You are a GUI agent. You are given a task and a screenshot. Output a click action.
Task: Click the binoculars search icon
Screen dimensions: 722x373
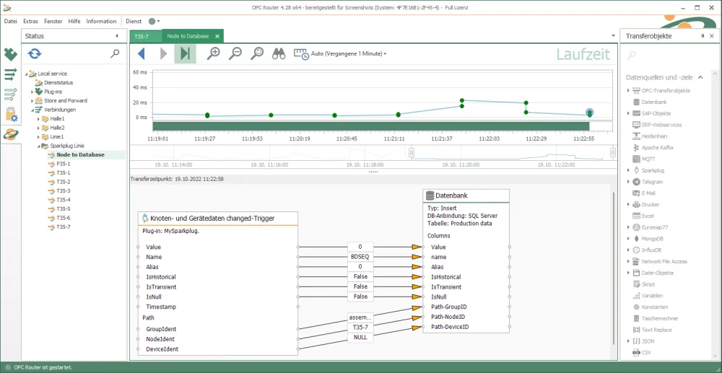click(279, 54)
